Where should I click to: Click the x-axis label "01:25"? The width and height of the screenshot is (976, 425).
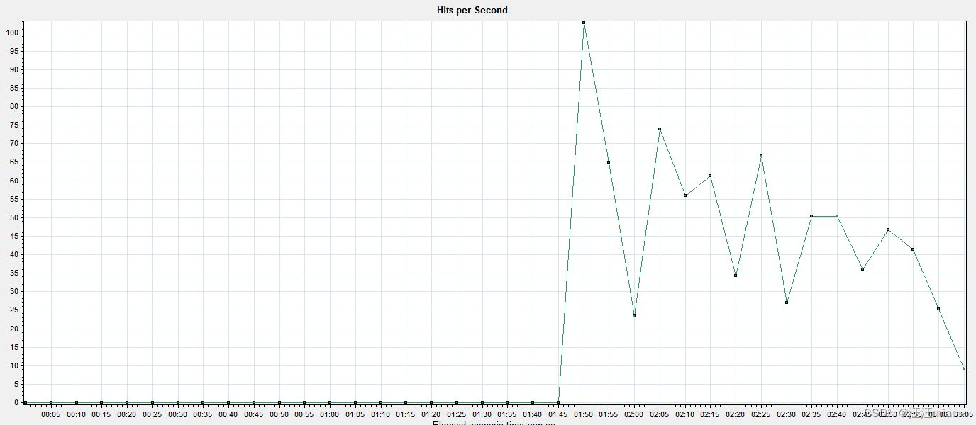point(457,414)
